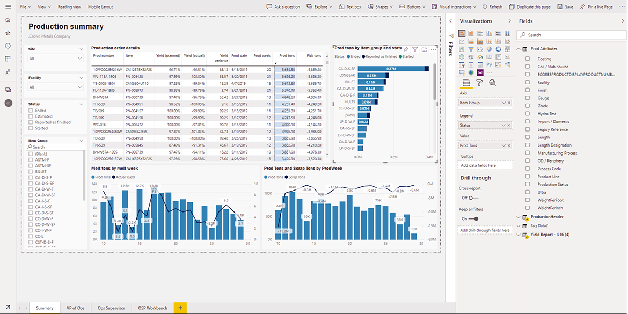The height and width of the screenshot is (314, 628).
Task: Click the Focus mode icon on chart
Action: [x=424, y=49]
